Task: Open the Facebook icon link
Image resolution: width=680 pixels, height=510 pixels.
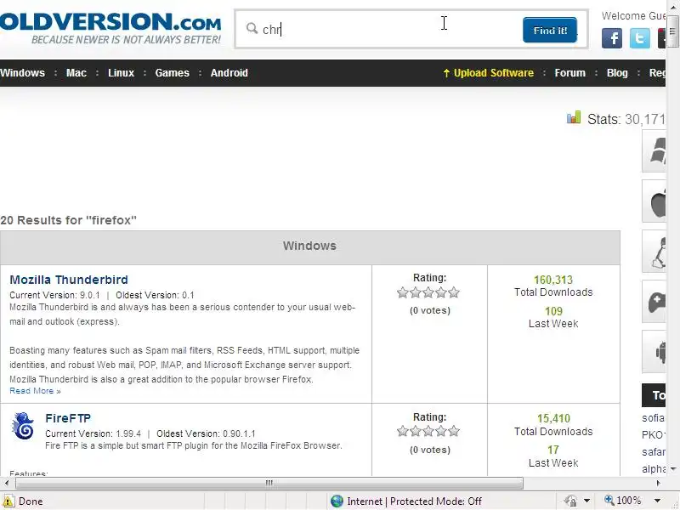Action: coord(611,38)
